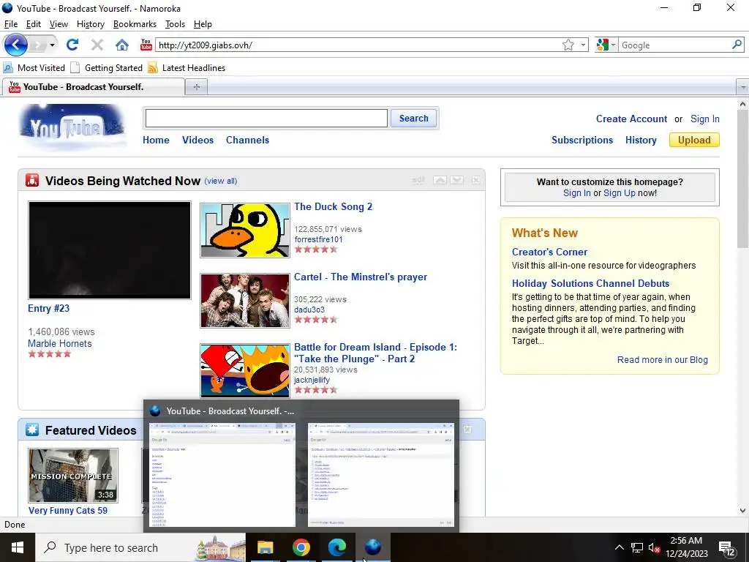749x562 pixels.
Task: Click the Stop loading X icon
Action: (97, 45)
